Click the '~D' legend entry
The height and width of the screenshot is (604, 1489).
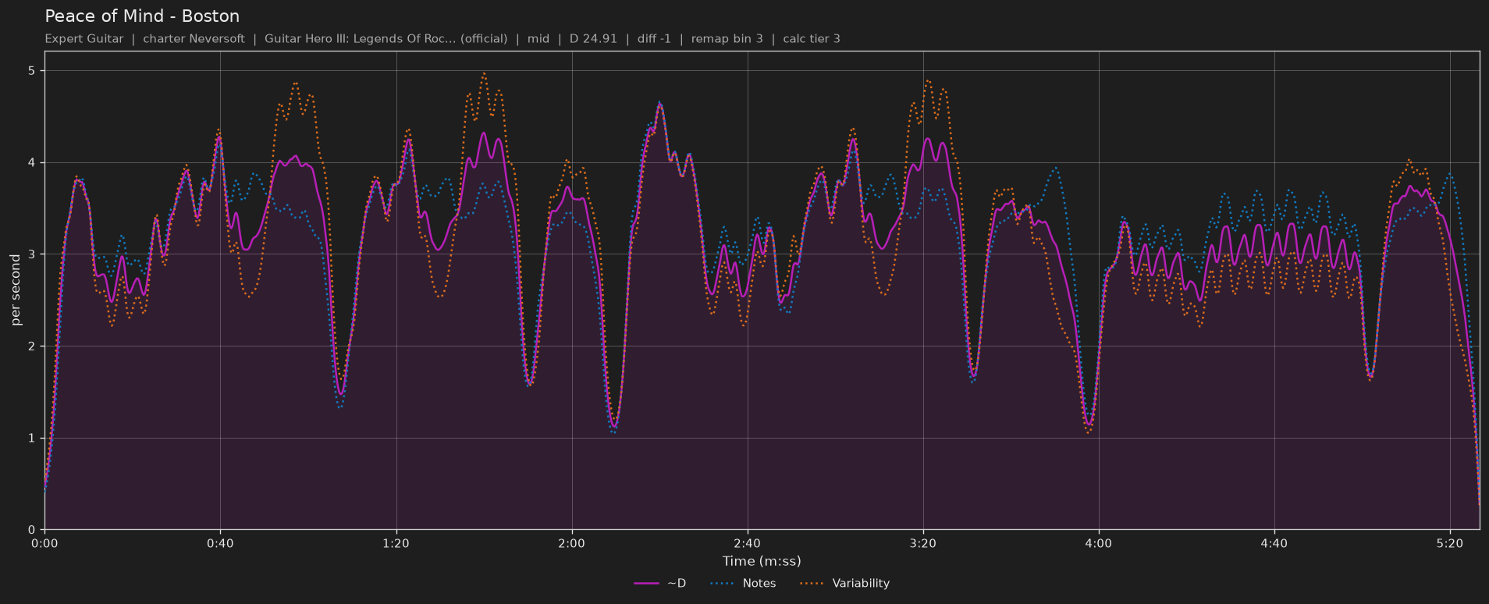[660, 584]
